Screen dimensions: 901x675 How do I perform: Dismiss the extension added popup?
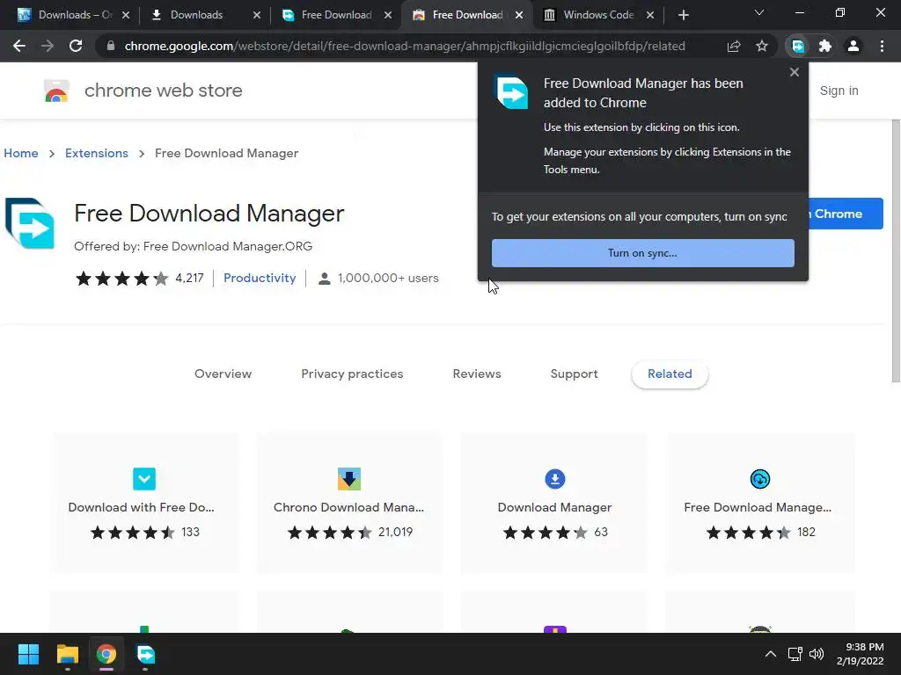tap(795, 72)
